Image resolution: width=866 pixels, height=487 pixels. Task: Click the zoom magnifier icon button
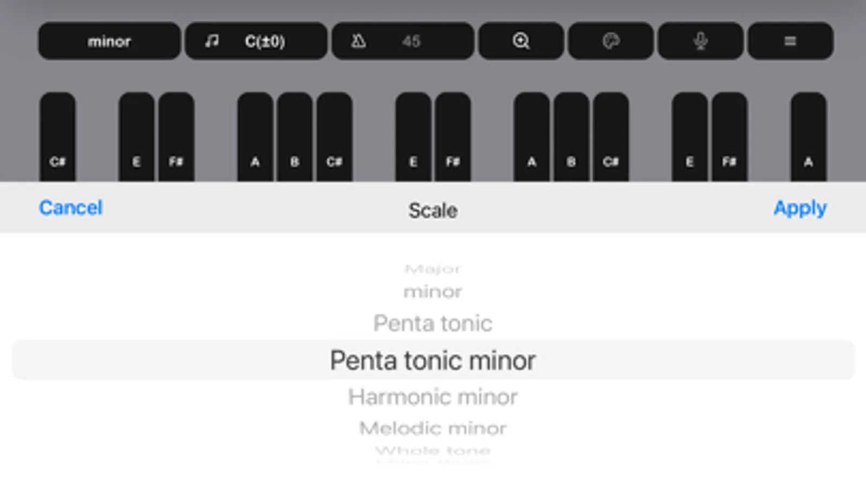pyautogui.click(x=520, y=41)
